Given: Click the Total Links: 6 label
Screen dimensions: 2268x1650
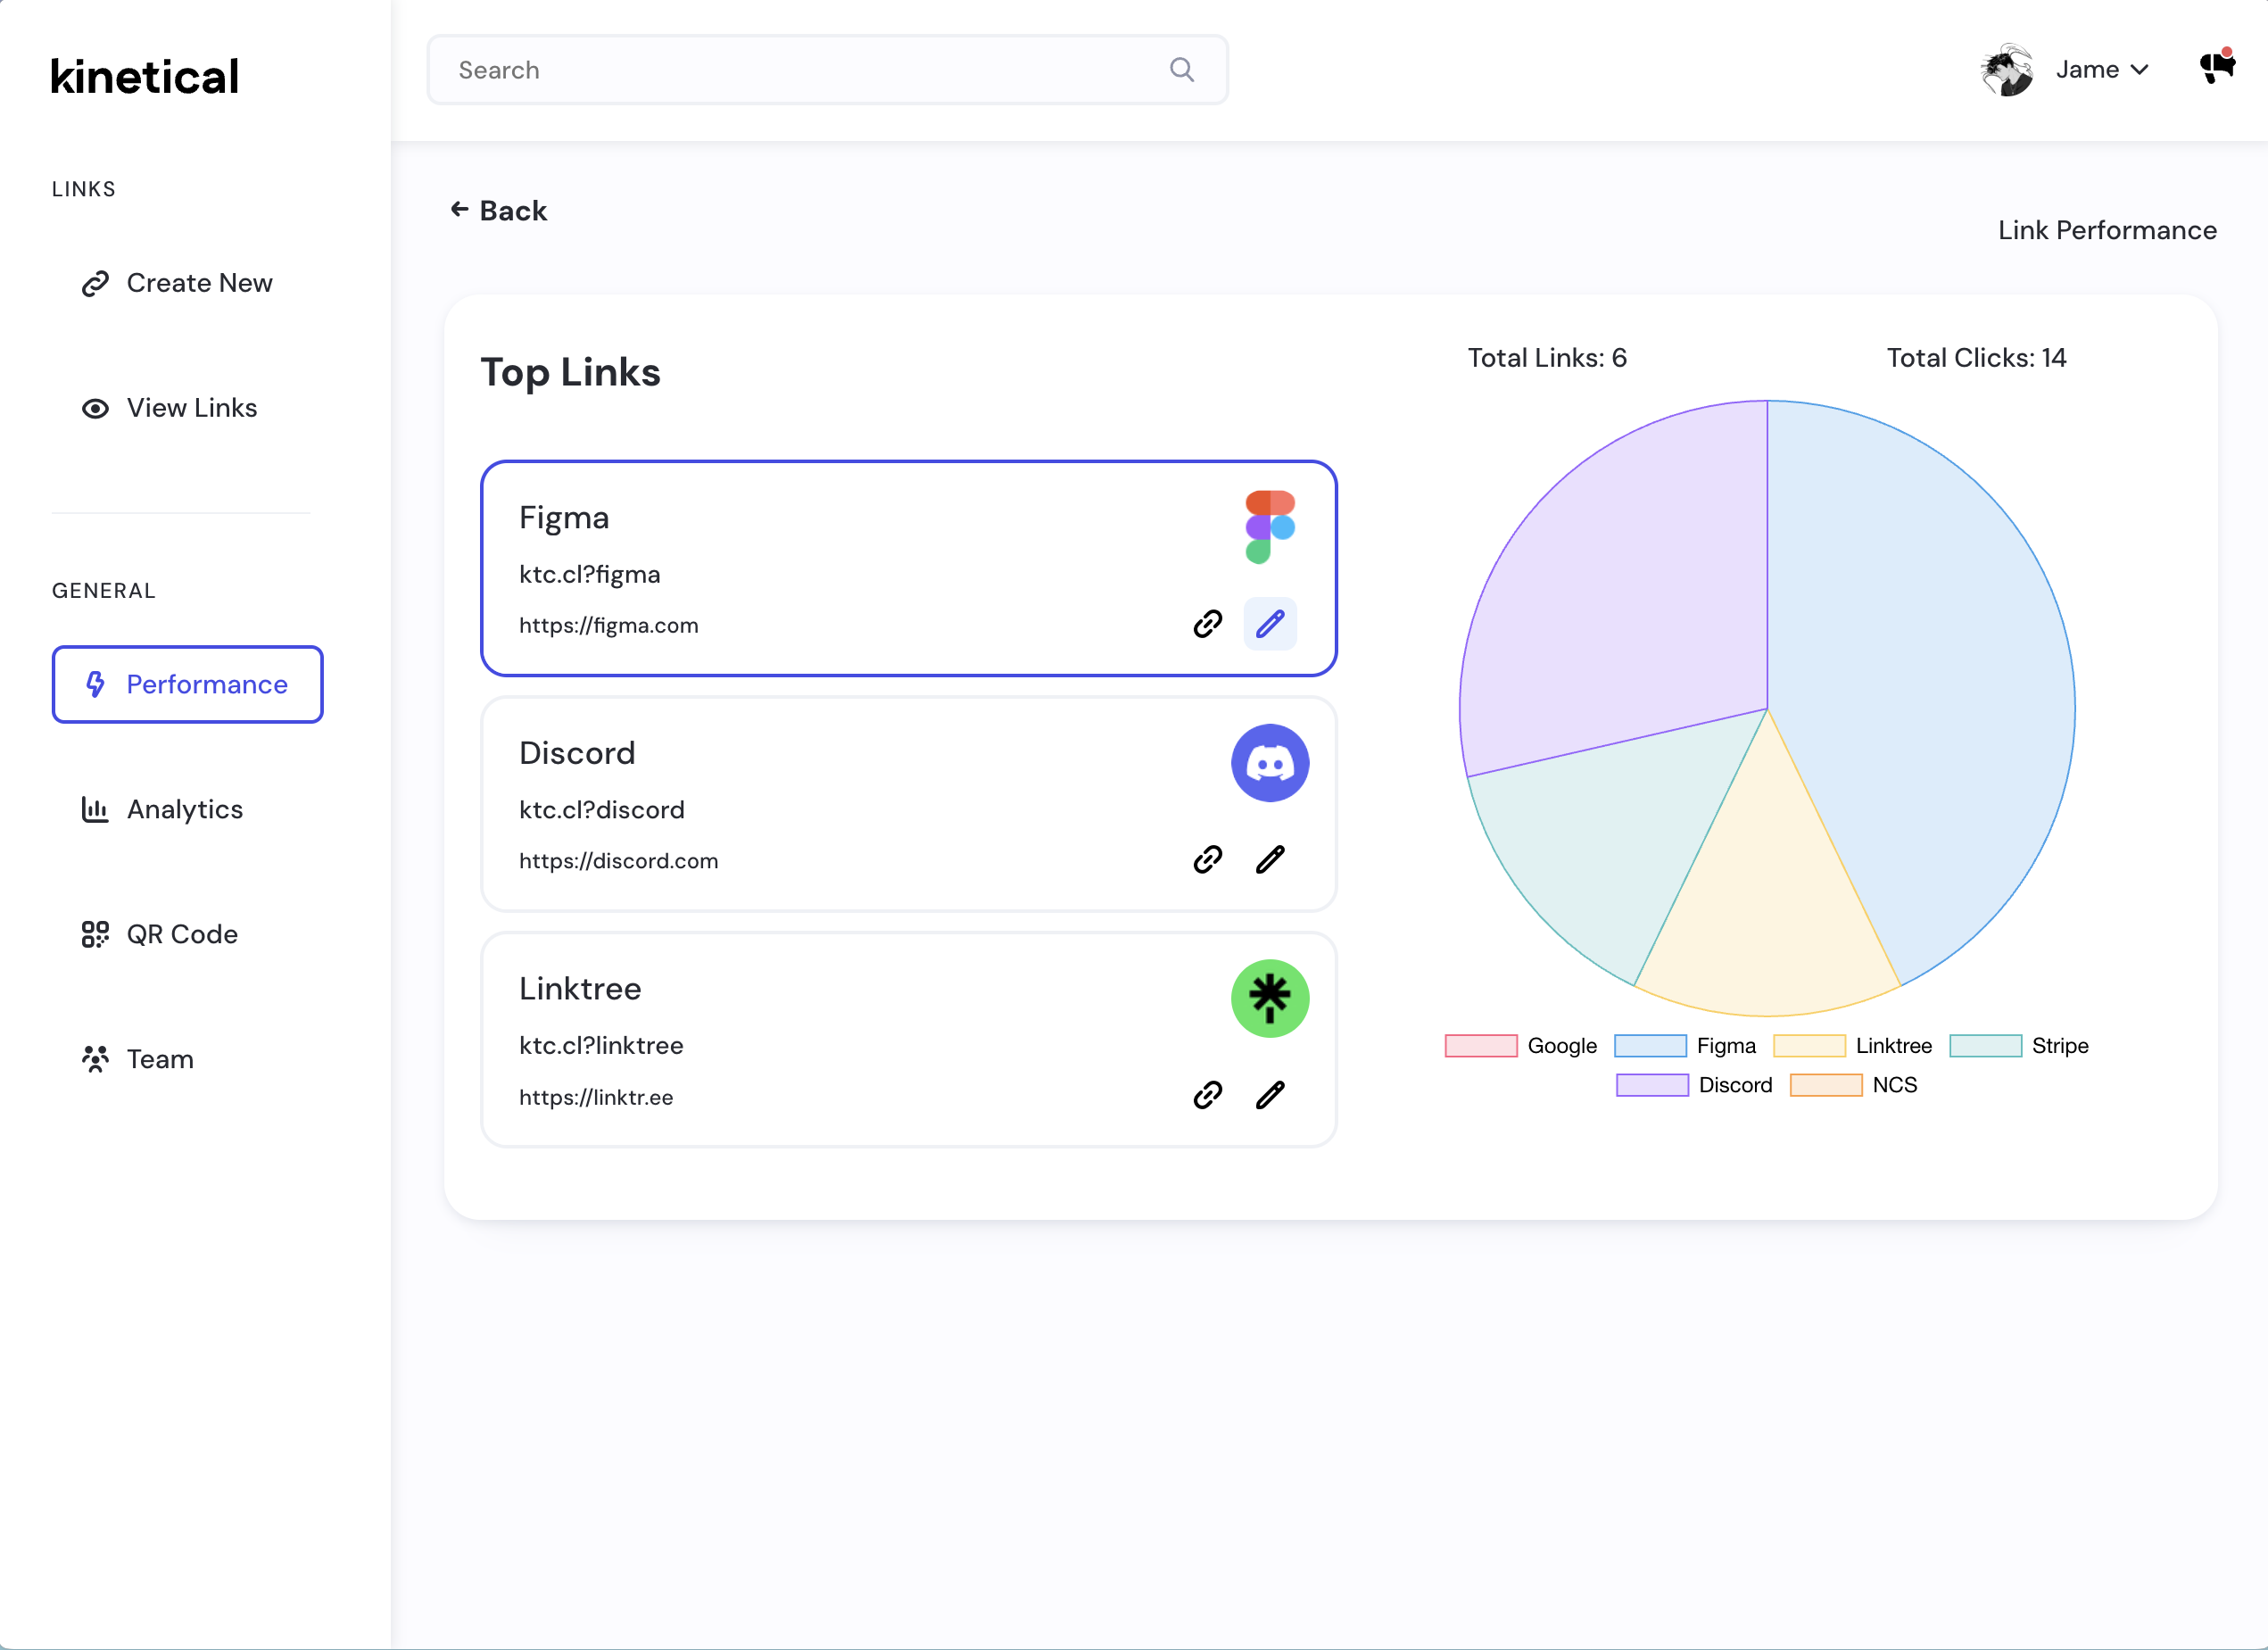Looking at the screenshot, I should click(1547, 358).
